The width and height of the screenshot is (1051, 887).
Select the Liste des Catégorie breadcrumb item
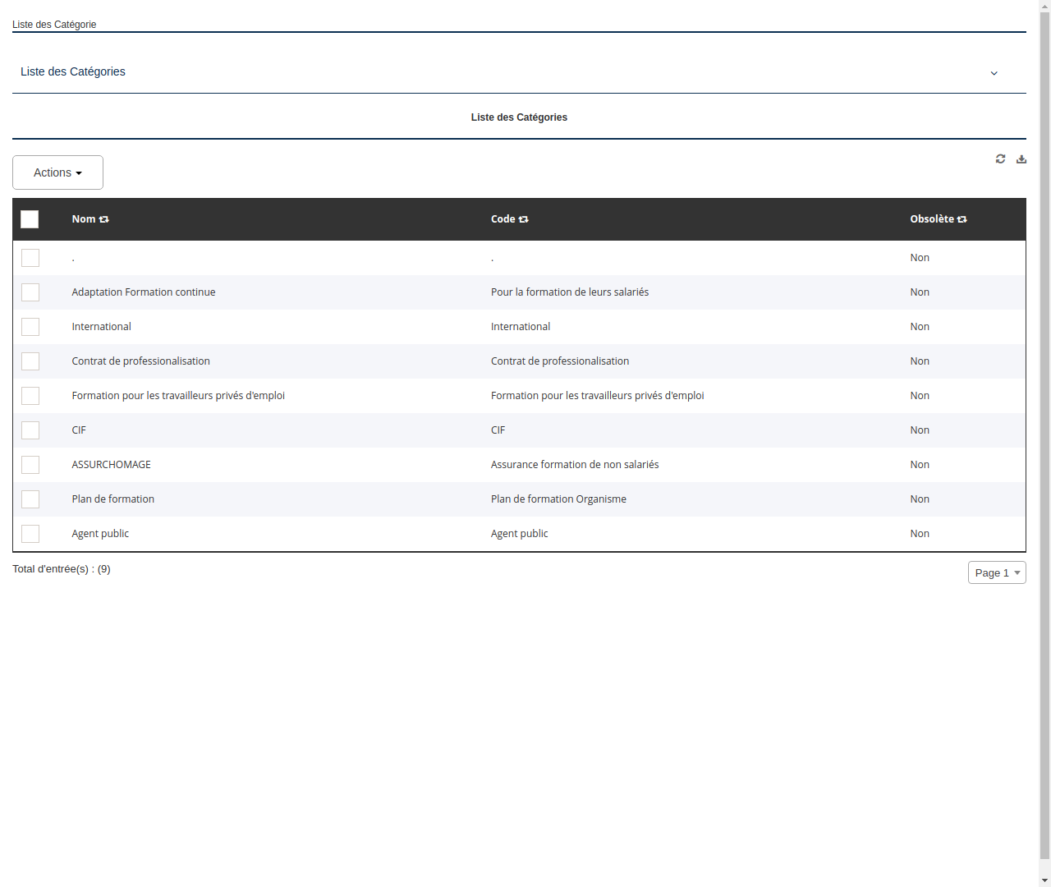(54, 25)
